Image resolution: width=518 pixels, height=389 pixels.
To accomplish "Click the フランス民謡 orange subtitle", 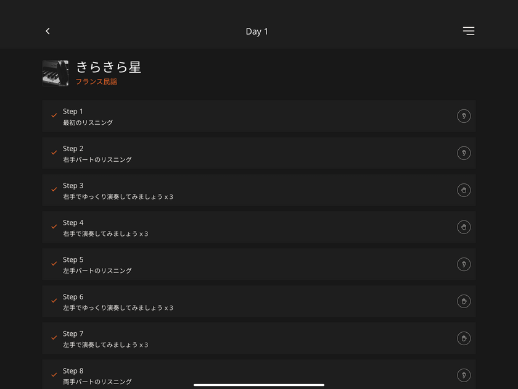I will 96,82.
